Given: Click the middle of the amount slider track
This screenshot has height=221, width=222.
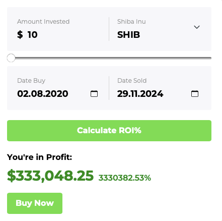Looking at the screenshot, I should [x=109, y=58].
